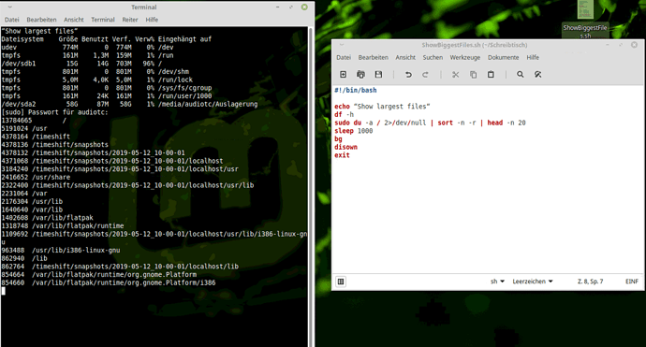Open find and replace tool
Viewport: 646px width, 347px height.
coord(538,75)
